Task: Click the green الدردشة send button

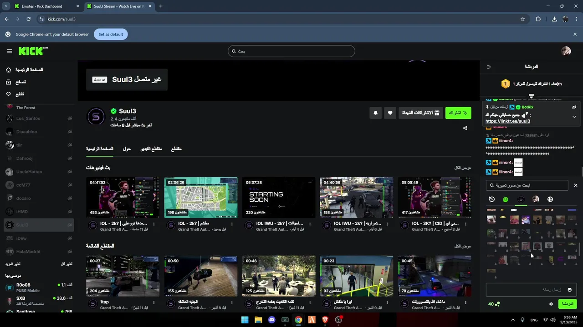Action: point(568,304)
